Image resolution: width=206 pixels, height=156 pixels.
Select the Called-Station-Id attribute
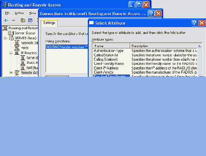tap(106, 55)
